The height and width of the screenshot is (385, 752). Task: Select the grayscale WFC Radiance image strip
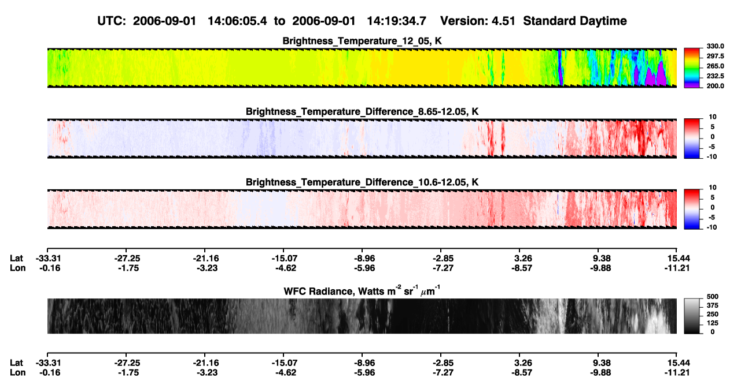[362, 316]
